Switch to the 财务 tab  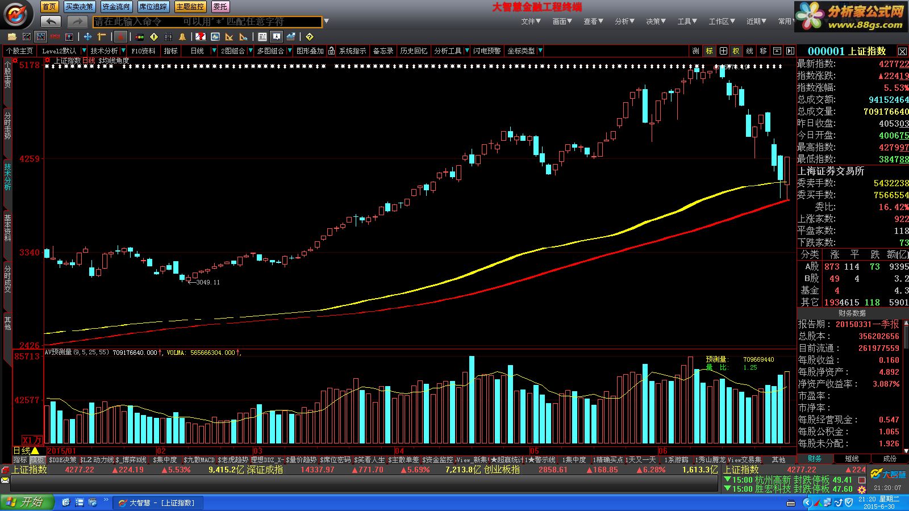(x=815, y=459)
